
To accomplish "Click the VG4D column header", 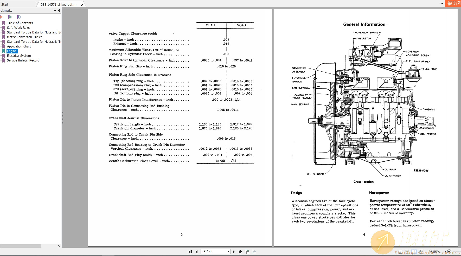I will click(x=241, y=25).
